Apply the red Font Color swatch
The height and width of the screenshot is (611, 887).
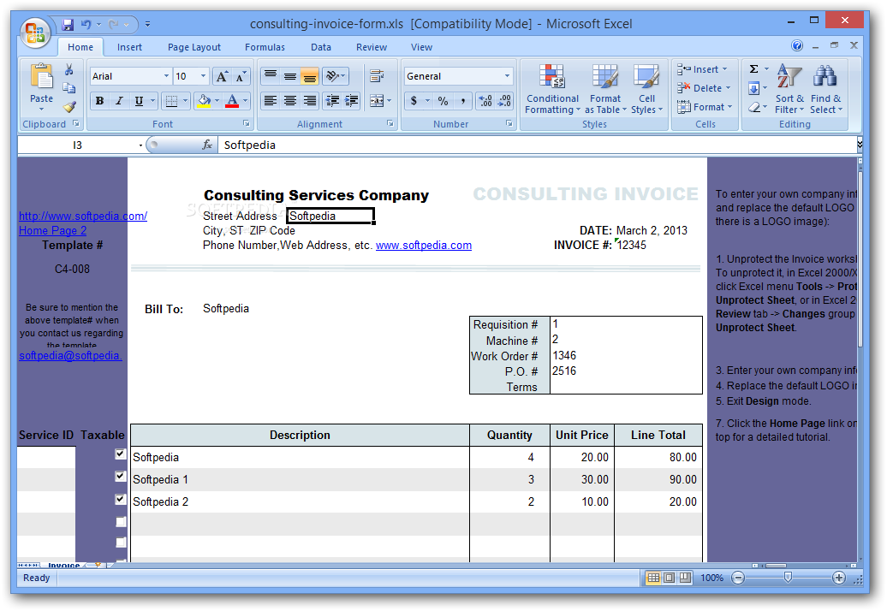pos(232,101)
